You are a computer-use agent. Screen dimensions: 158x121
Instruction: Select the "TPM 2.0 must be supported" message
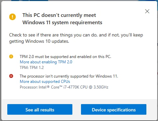coord(65,57)
